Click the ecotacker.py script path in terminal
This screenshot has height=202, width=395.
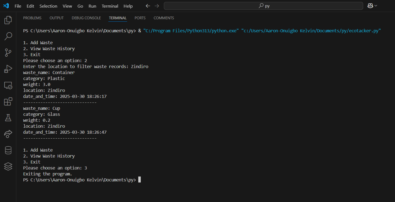tap(311, 31)
